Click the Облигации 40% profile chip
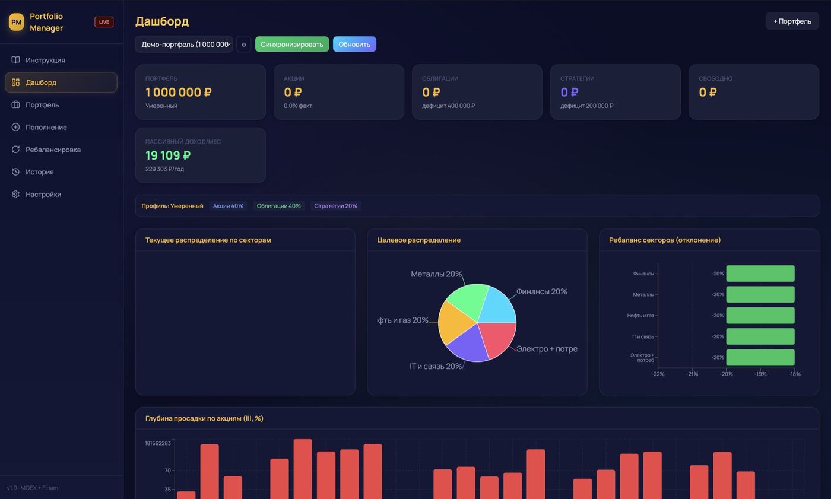The image size is (831, 499). click(x=278, y=206)
